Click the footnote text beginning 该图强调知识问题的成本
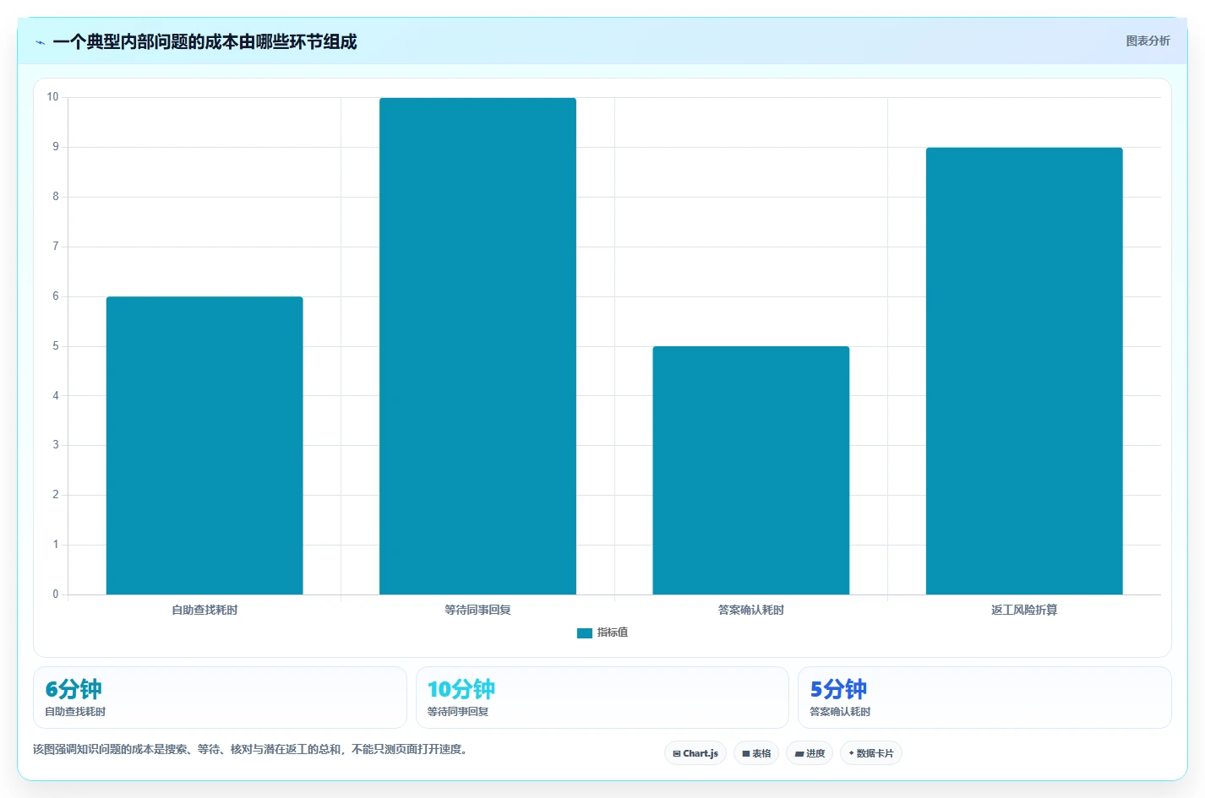 [x=250, y=749]
